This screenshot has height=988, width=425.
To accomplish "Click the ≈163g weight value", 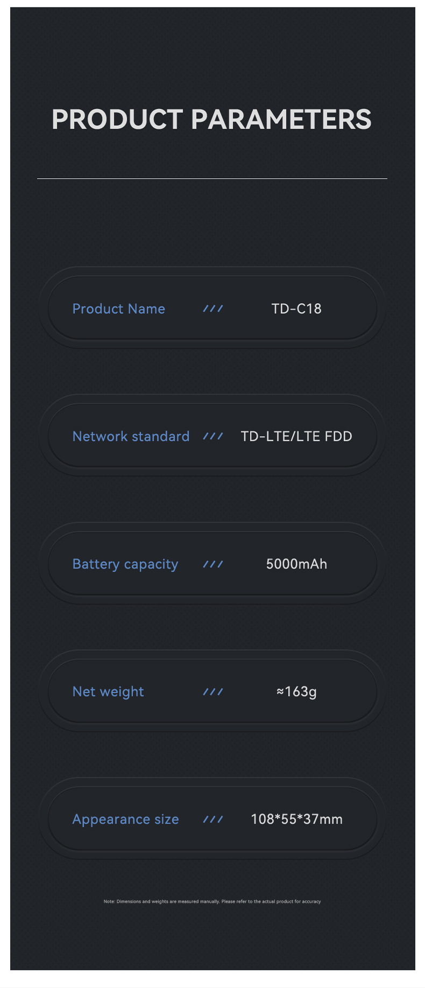I will (x=296, y=692).
